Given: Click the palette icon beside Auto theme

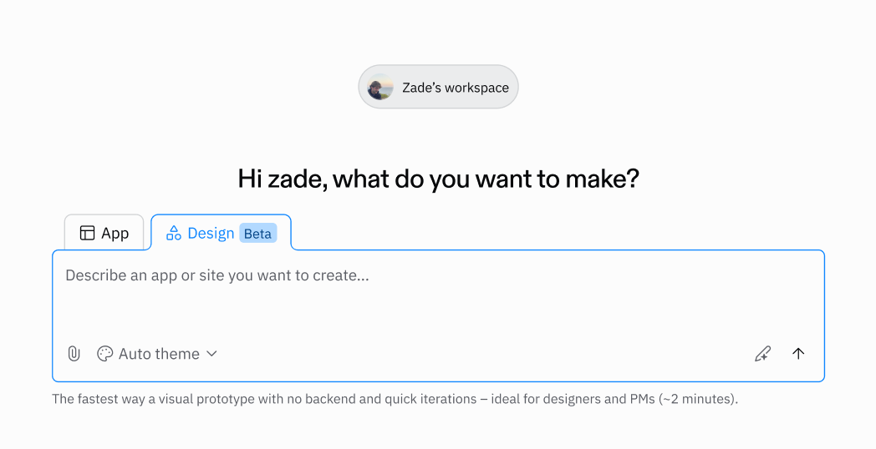Looking at the screenshot, I should click(x=104, y=354).
